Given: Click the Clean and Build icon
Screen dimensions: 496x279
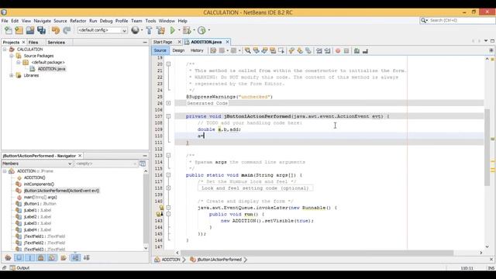Looking at the screenshot, I should click(160, 30).
